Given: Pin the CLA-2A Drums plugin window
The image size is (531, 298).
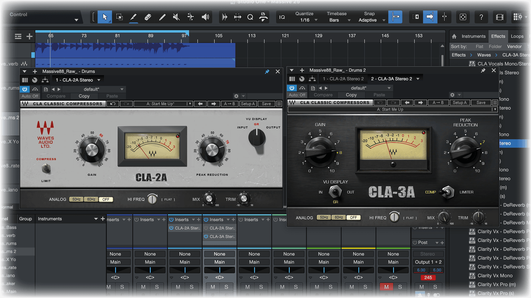Looking at the screenshot, I should point(267,71).
